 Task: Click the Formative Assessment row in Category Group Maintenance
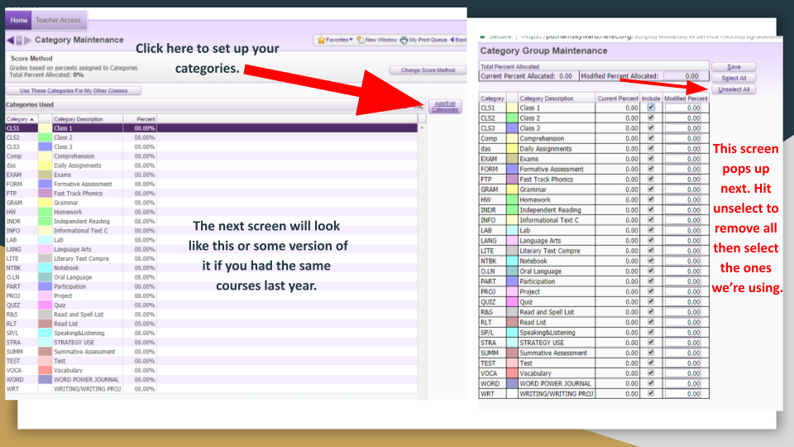coord(594,169)
